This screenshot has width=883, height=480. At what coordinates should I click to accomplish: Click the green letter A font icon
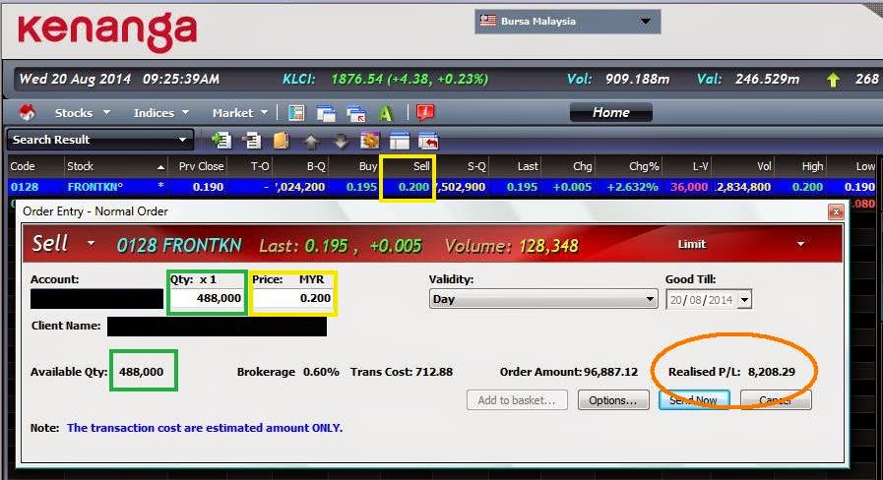385,113
